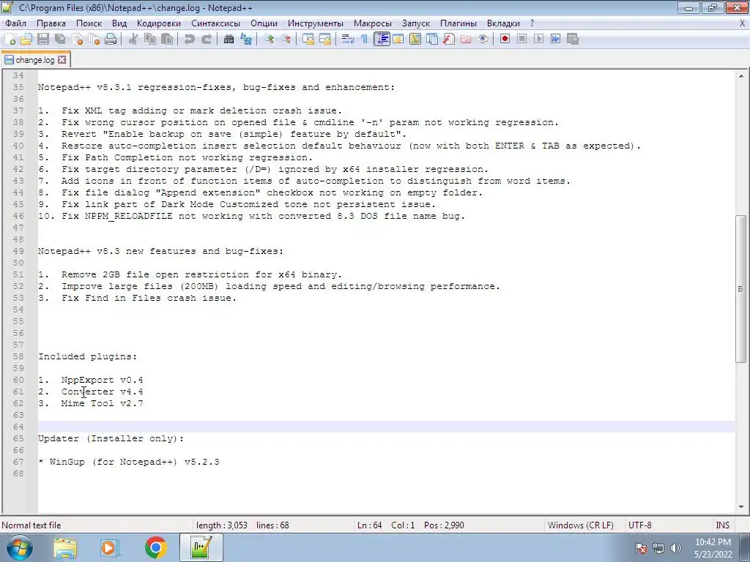Open the Запуск menu

(x=416, y=23)
